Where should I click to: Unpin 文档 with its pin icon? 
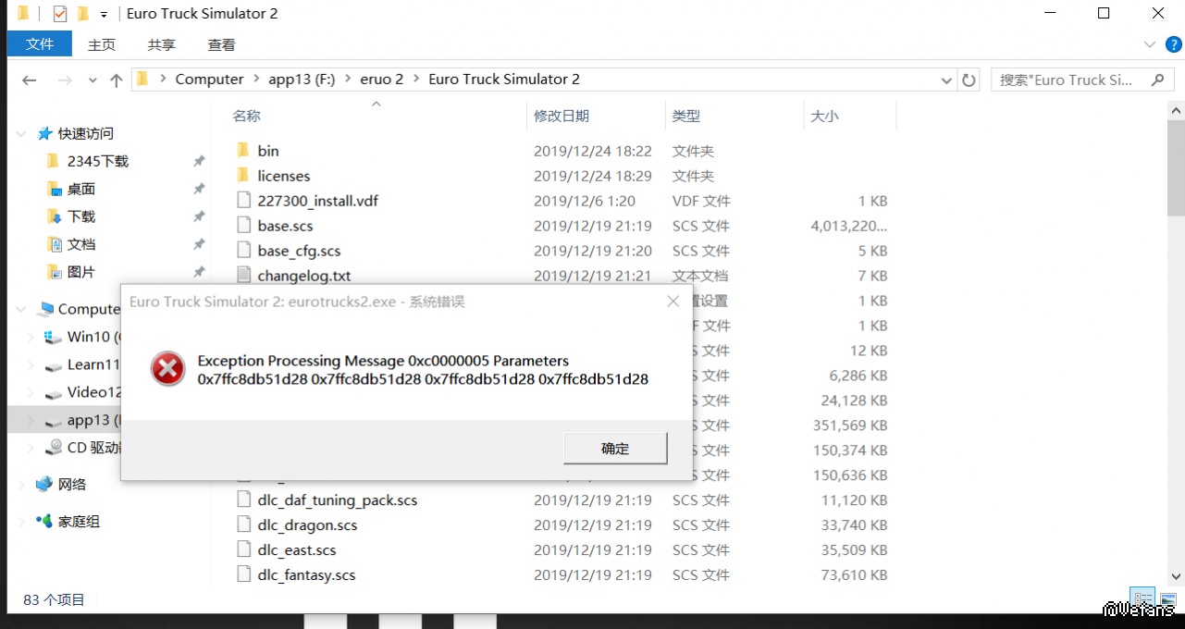[198, 244]
